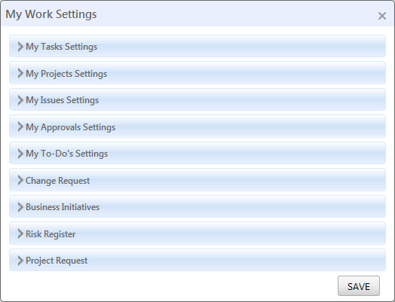Image resolution: width=395 pixels, height=302 pixels.
Task: Click the chevron arrow beside My Issues Settings
Action: click(x=20, y=100)
